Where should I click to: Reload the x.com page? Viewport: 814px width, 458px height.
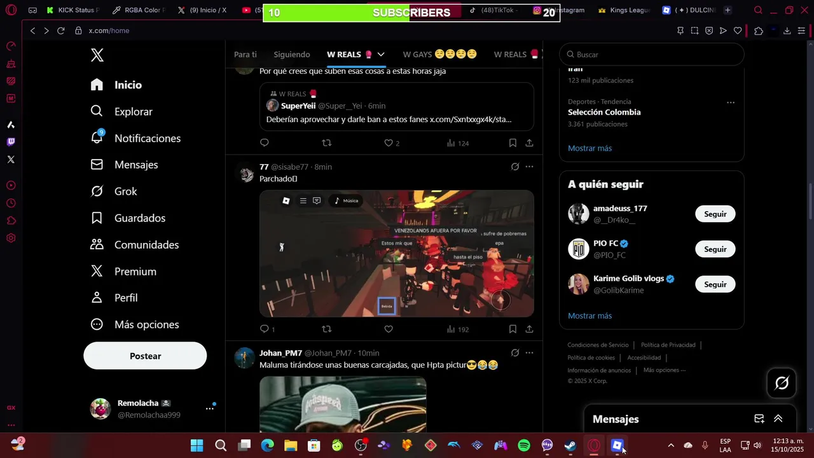pos(61,31)
